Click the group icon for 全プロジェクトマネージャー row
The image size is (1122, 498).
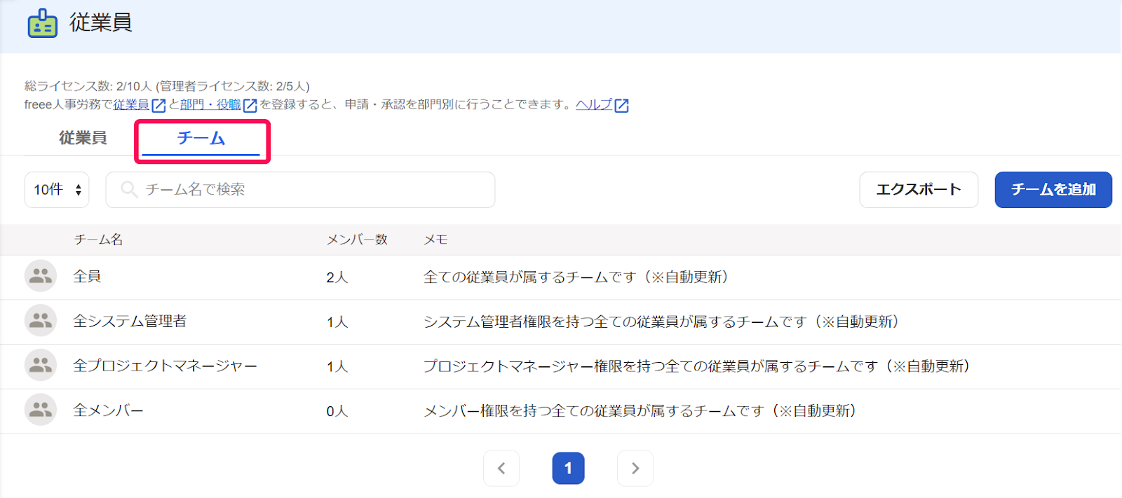point(41,365)
